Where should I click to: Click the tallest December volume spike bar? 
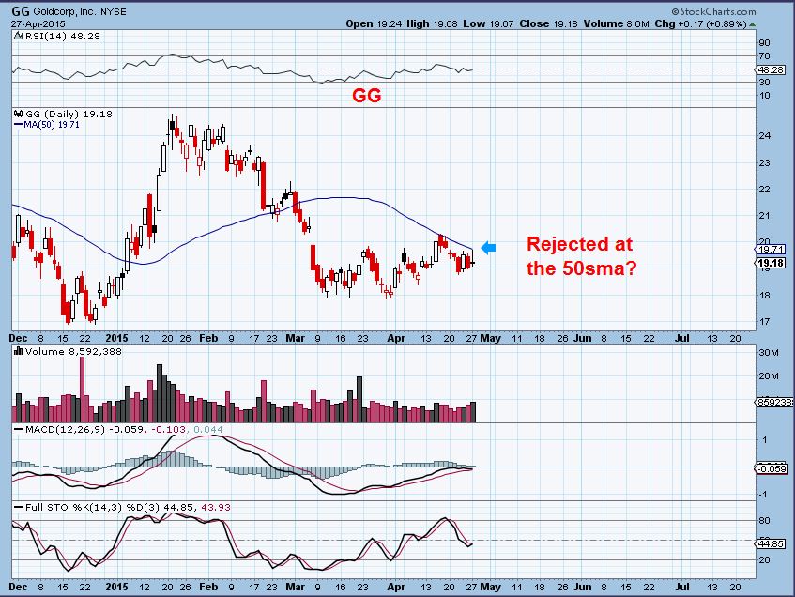coord(83,390)
